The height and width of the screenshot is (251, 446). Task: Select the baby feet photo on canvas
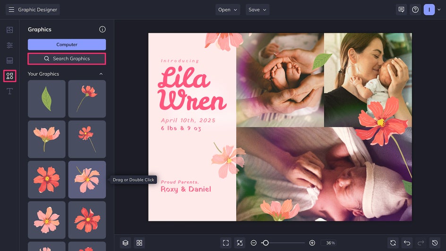click(x=280, y=80)
